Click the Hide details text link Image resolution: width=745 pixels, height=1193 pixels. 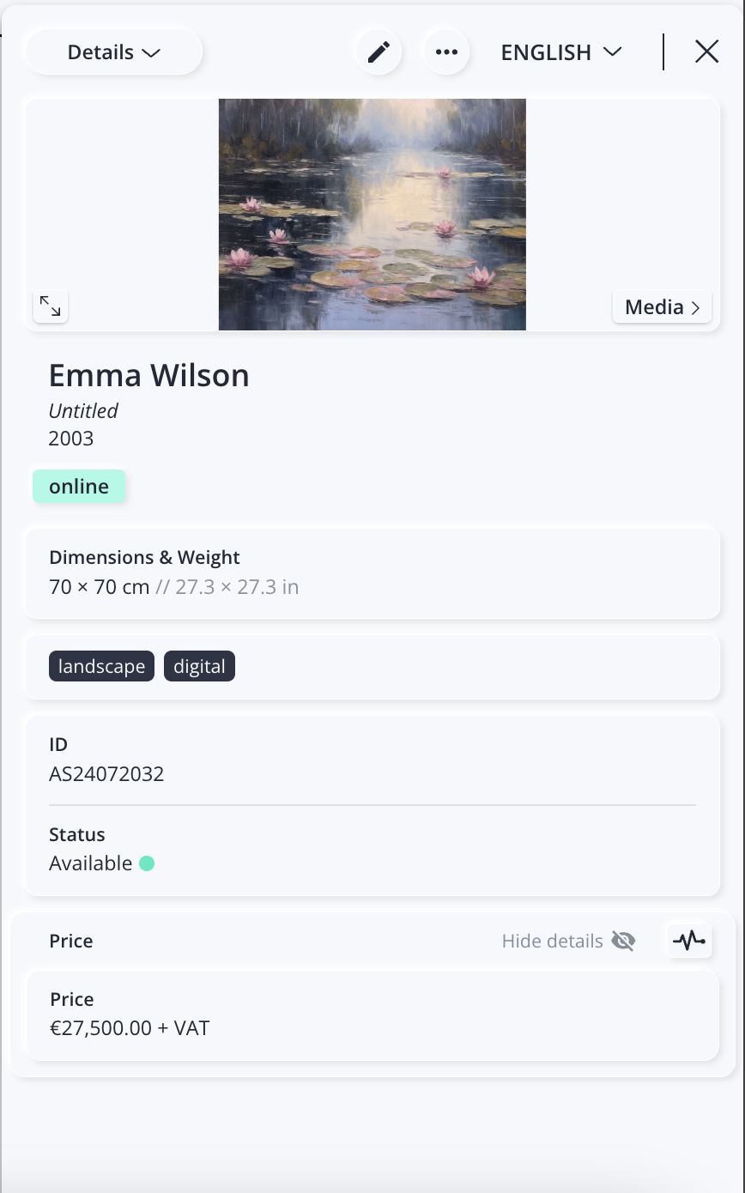click(x=552, y=942)
